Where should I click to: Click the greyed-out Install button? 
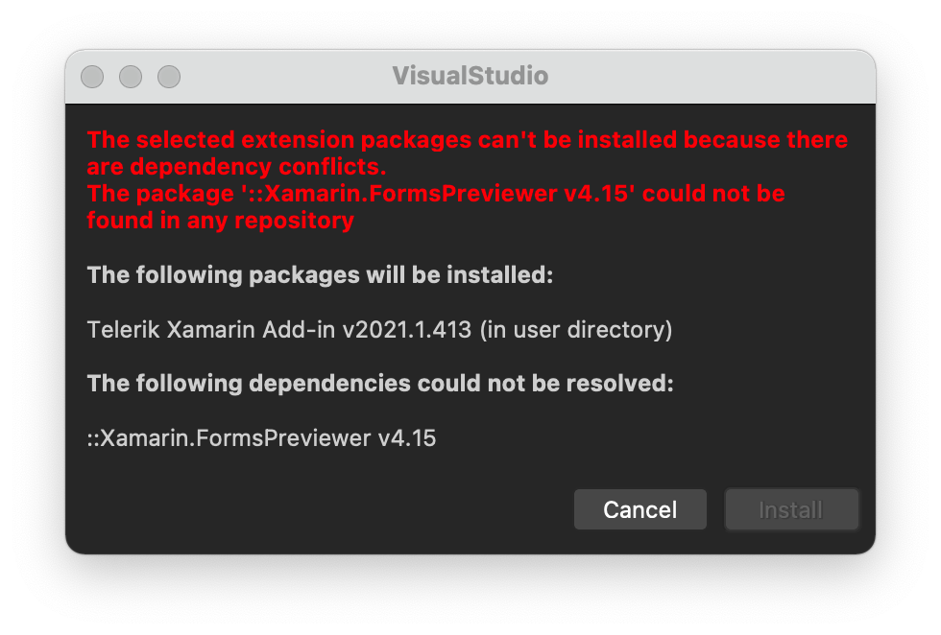point(790,509)
